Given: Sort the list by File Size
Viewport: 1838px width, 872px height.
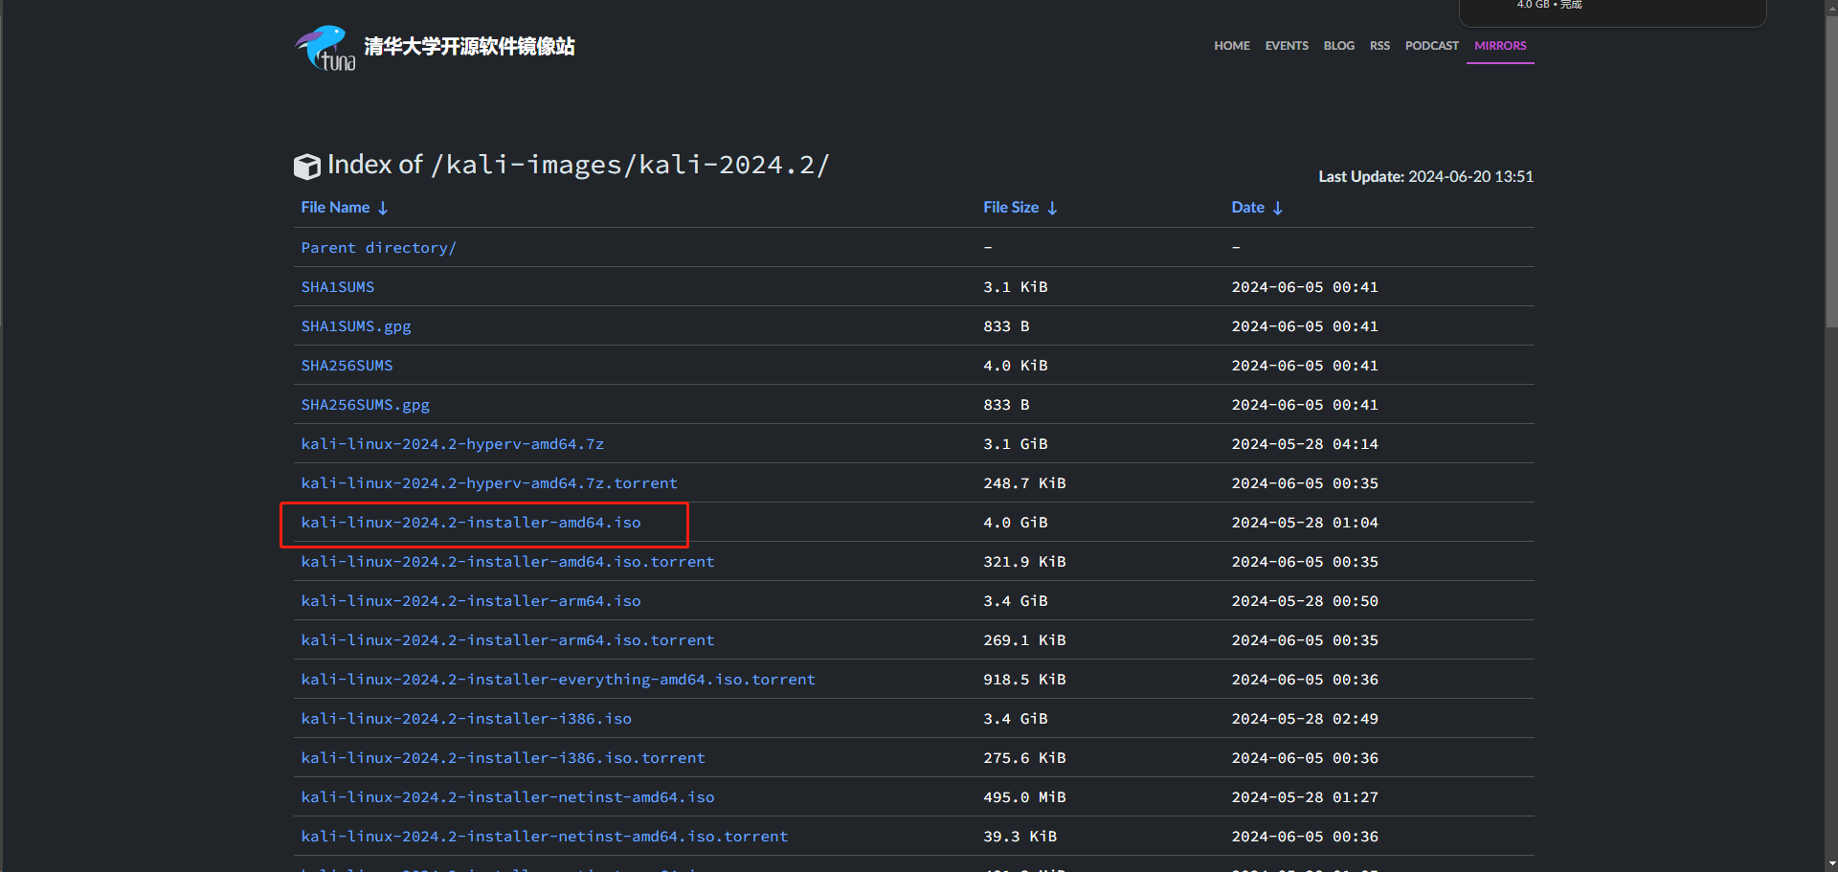Looking at the screenshot, I should pos(1011,208).
